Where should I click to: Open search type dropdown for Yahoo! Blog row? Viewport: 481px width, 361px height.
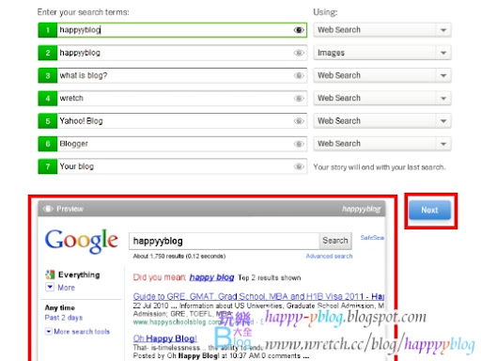point(382,121)
